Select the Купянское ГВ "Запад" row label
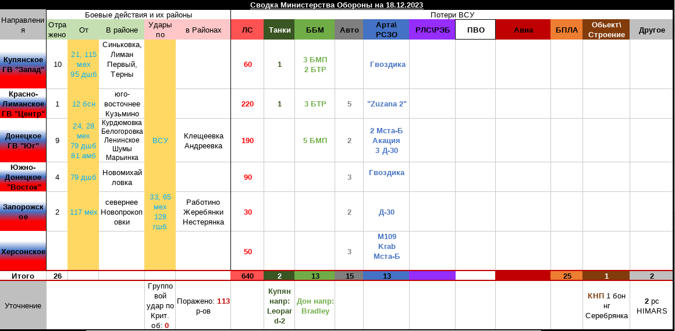Screen dimensions: 675x331 pyautogui.click(x=23, y=64)
